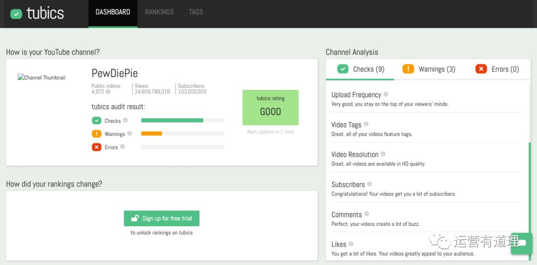Click 'to unlock rankings on tubics' text
The height and width of the screenshot is (265, 537).
(x=162, y=233)
